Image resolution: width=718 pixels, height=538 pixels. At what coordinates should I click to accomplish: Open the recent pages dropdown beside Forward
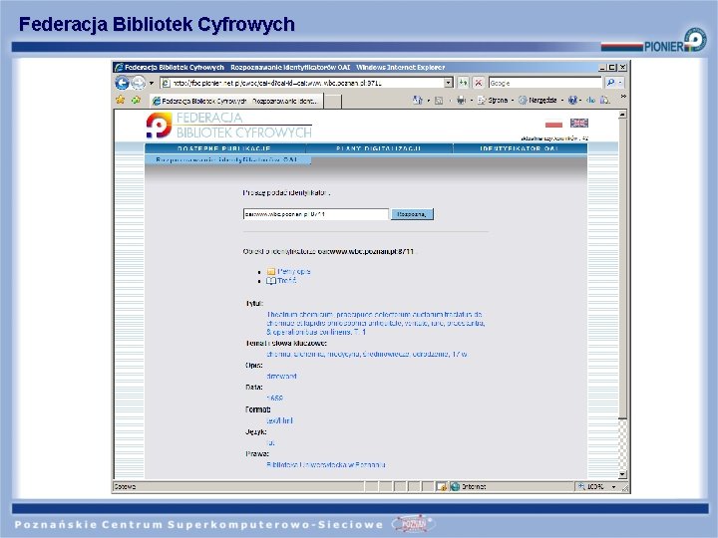[152, 84]
